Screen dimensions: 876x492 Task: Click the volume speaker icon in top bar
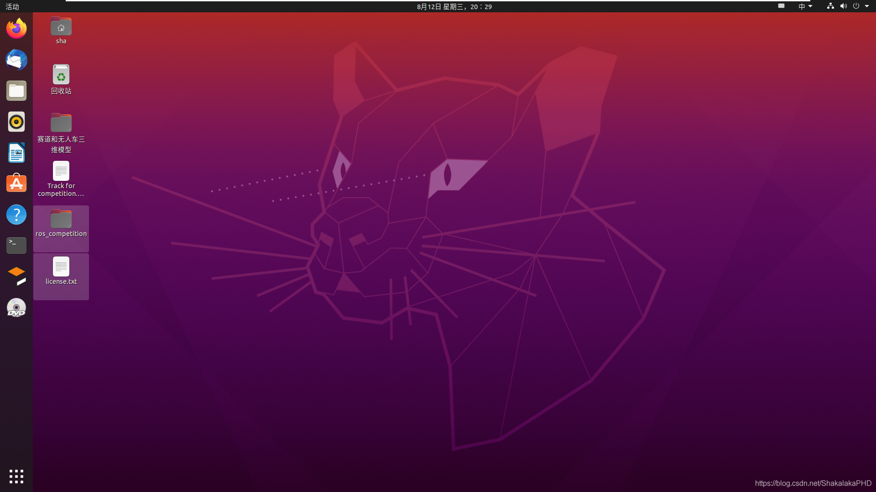point(843,6)
